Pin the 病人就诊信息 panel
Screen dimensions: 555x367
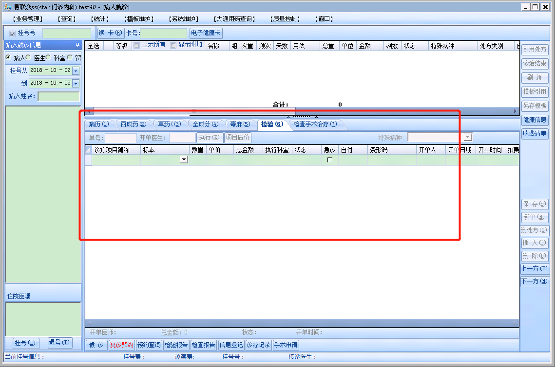(77, 45)
